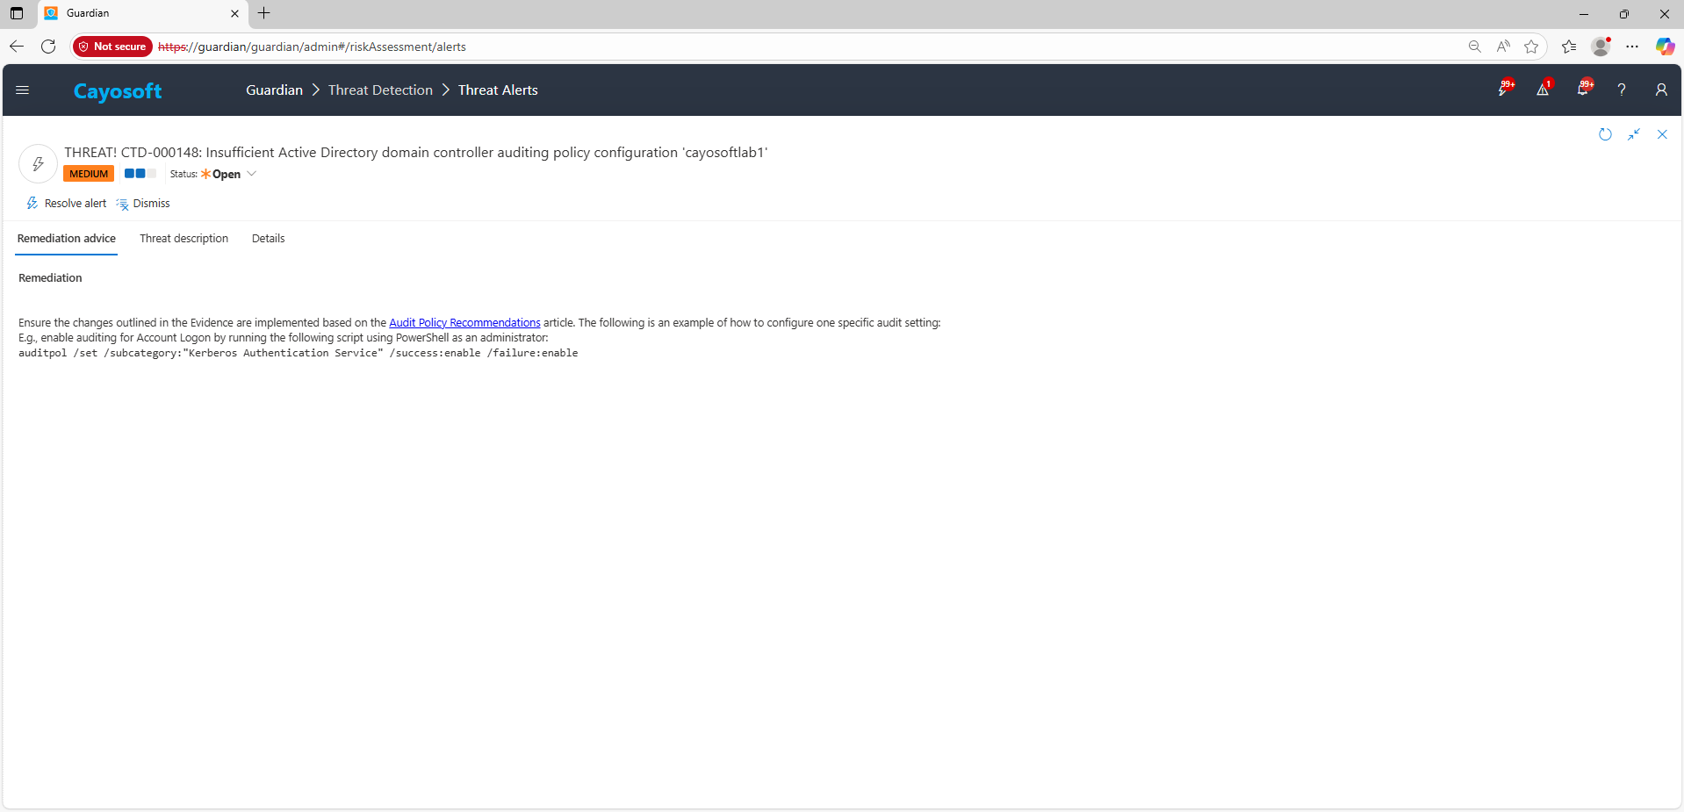Open the user account profile icon
The height and width of the screenshot is (812, 1684).
pos(1661,90)
